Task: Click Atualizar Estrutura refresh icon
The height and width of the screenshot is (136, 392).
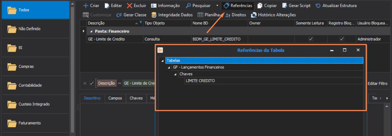Action: point(318,6)
